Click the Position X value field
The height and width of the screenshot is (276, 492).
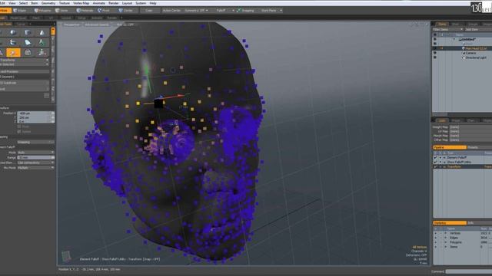click(x=35, y=113)
